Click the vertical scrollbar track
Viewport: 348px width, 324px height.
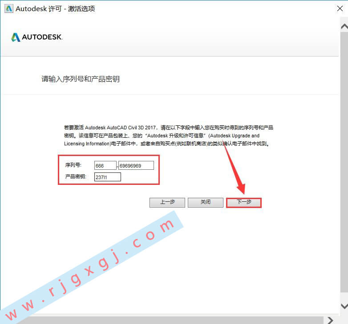(x=344, y=162)
